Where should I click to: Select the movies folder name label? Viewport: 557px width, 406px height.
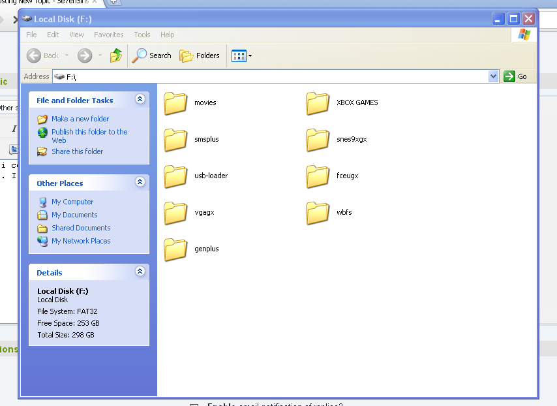pyautogui.click(x=205, y=102)
